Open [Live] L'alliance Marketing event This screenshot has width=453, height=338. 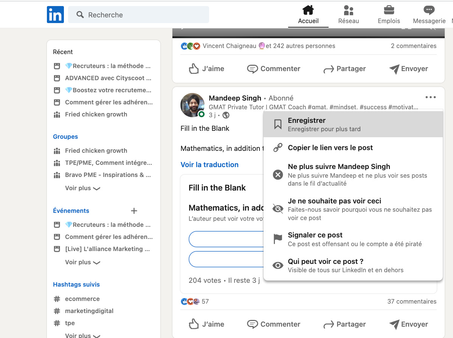pyautogui.click(x=107, y=249)
